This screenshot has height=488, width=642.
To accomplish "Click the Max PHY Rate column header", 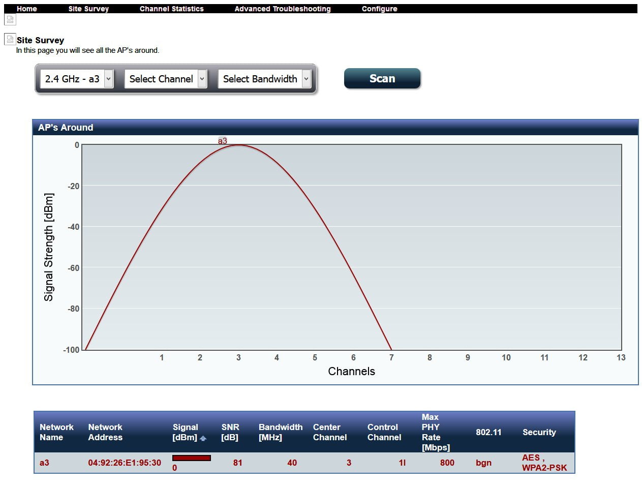I will [x=436, y=432].
